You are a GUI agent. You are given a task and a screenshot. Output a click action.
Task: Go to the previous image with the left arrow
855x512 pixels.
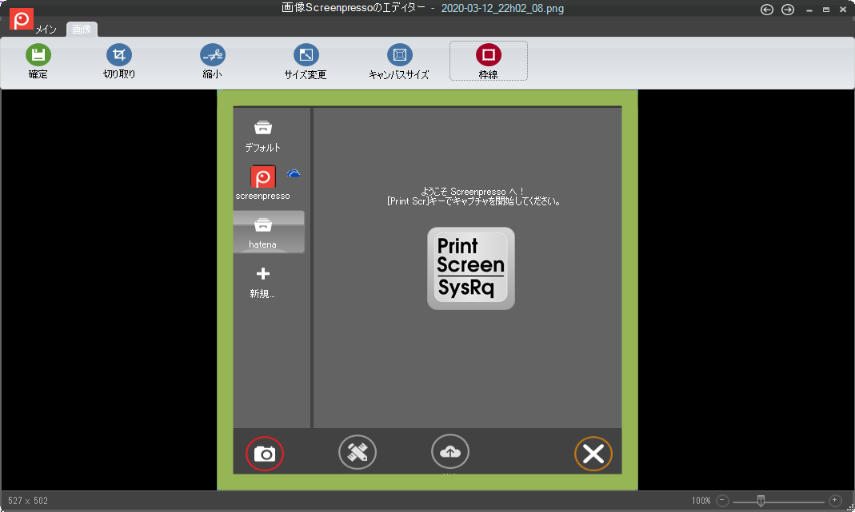tap(767, 10)
